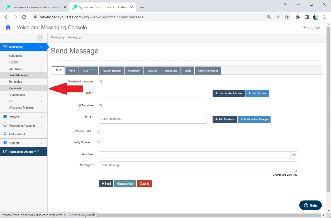
Task: Open INBOX in the sidebar
Action: [13, 62]
